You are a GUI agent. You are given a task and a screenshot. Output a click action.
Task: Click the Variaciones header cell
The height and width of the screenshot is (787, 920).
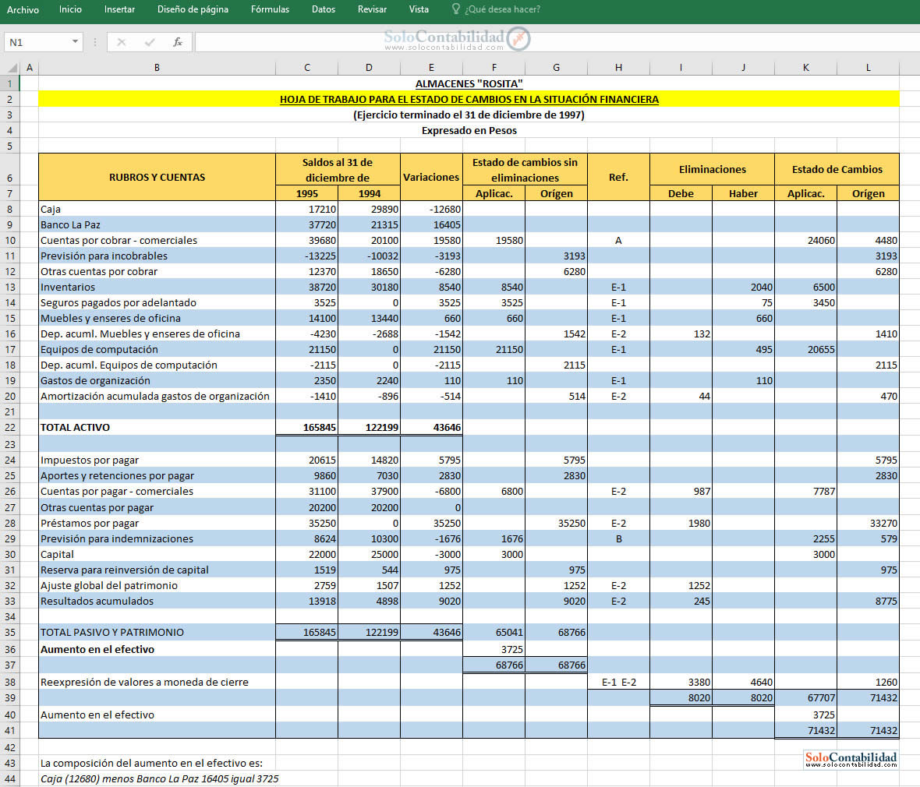[431, 177]
